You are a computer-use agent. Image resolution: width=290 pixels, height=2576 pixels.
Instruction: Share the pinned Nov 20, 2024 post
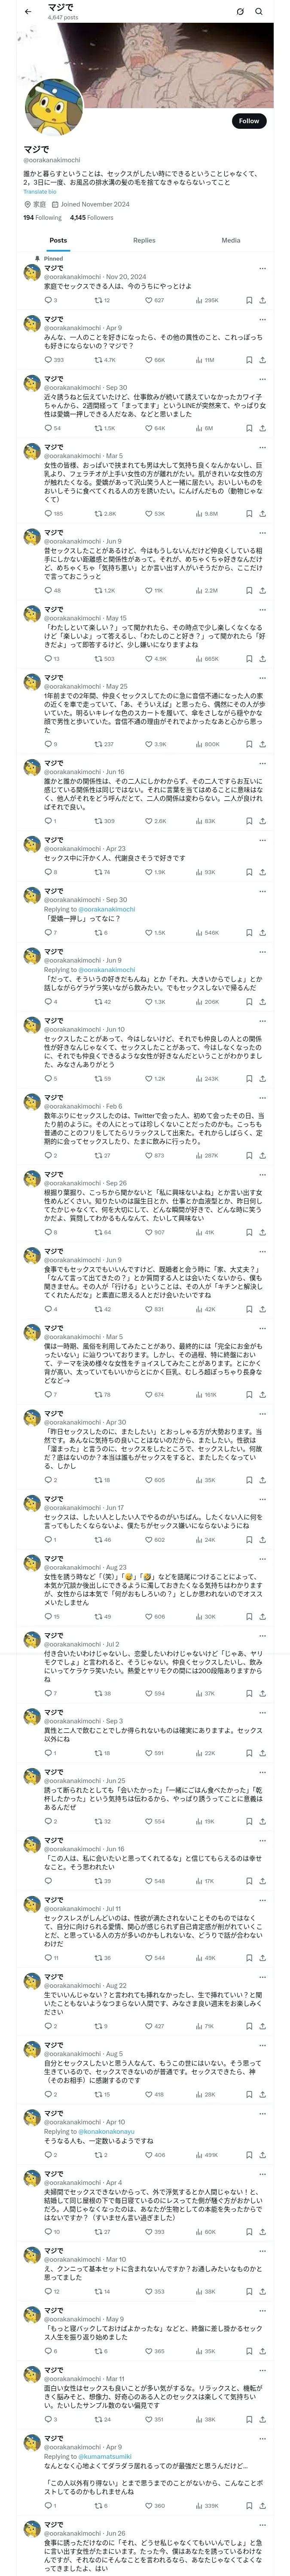(263, 300)
